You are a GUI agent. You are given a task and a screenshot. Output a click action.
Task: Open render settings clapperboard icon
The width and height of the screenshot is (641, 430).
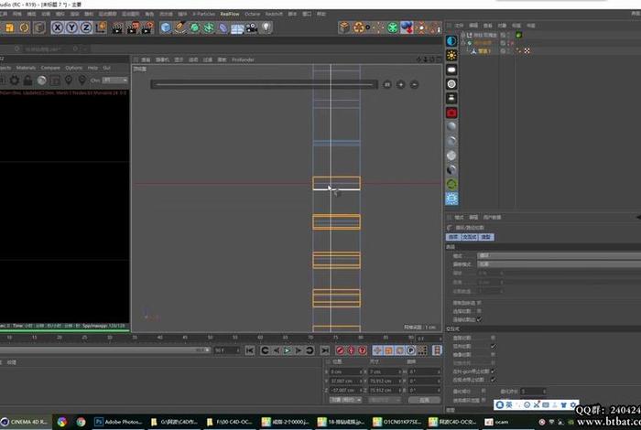(147, 27)
